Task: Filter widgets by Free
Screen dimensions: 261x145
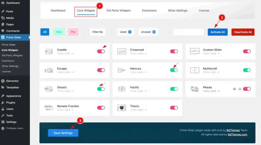Action: [x=59, y=32]
